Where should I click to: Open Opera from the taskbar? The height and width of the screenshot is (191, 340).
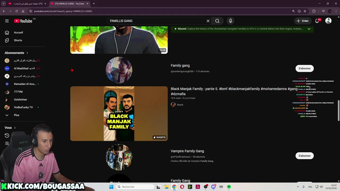(182, 187)
